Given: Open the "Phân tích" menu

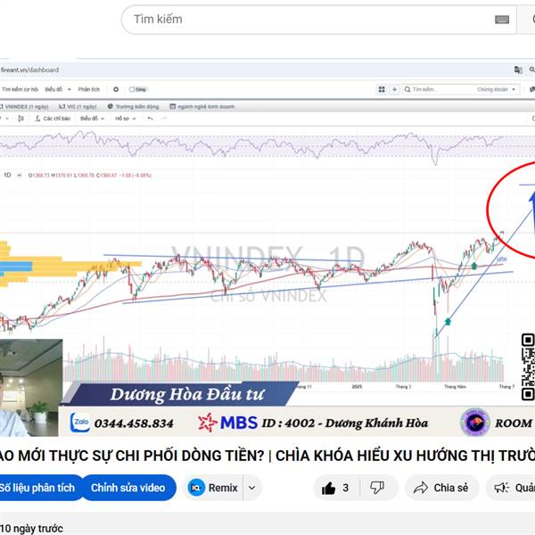Looking at the screenshot, I should [89, 89].
